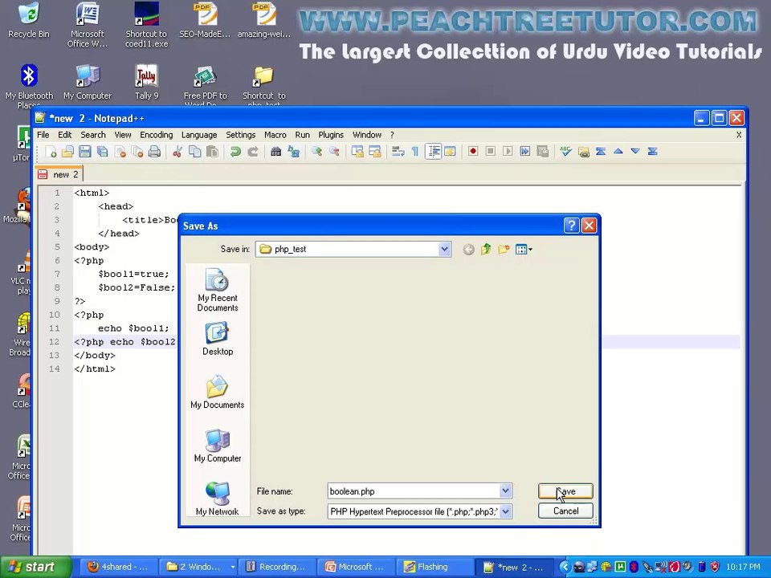Viewport: 771px width, 578px height.
Task: Toggle Word Wrap toolbar icon
Action: pyautogui.click(x=398, y=152)
